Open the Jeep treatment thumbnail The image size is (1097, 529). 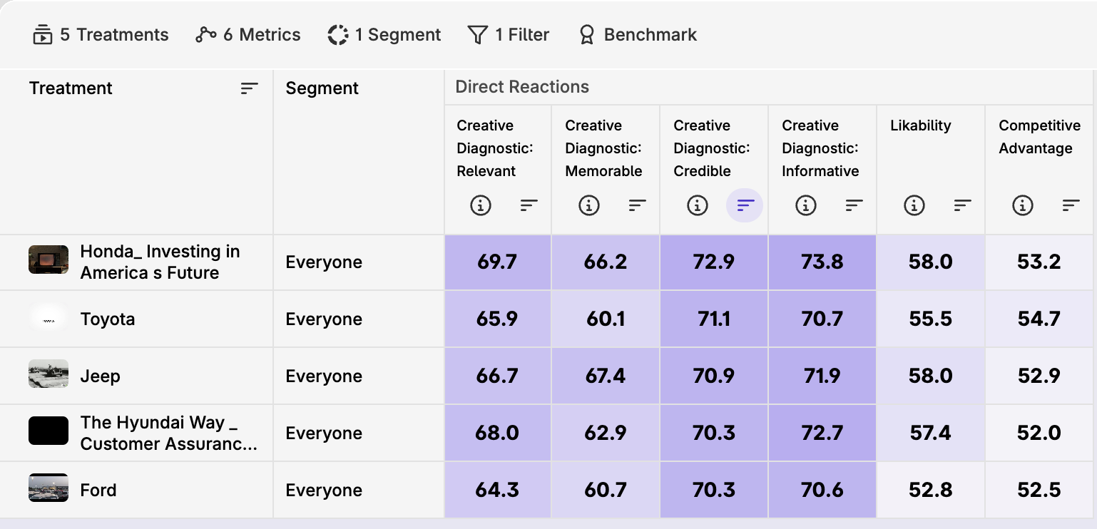(49, 374)
